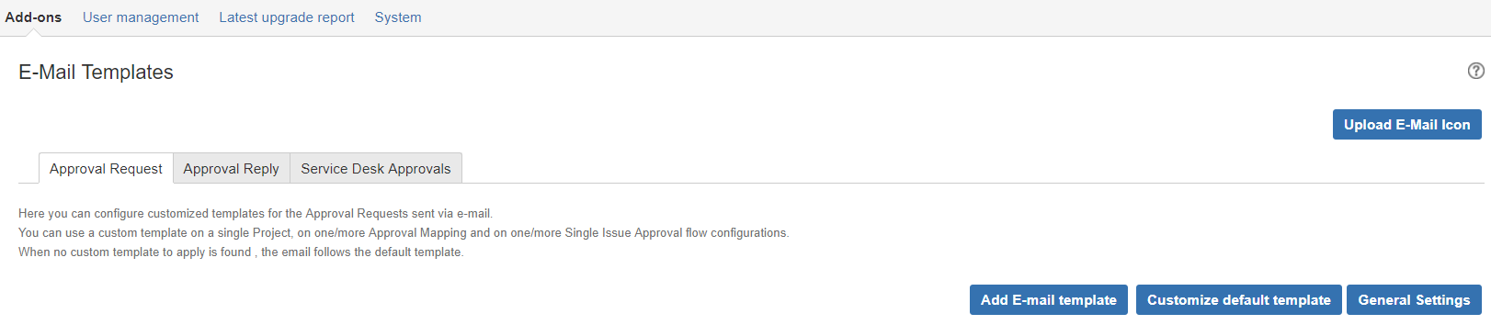Open the Service Desk Approvals tab

[x=376, y=169]
